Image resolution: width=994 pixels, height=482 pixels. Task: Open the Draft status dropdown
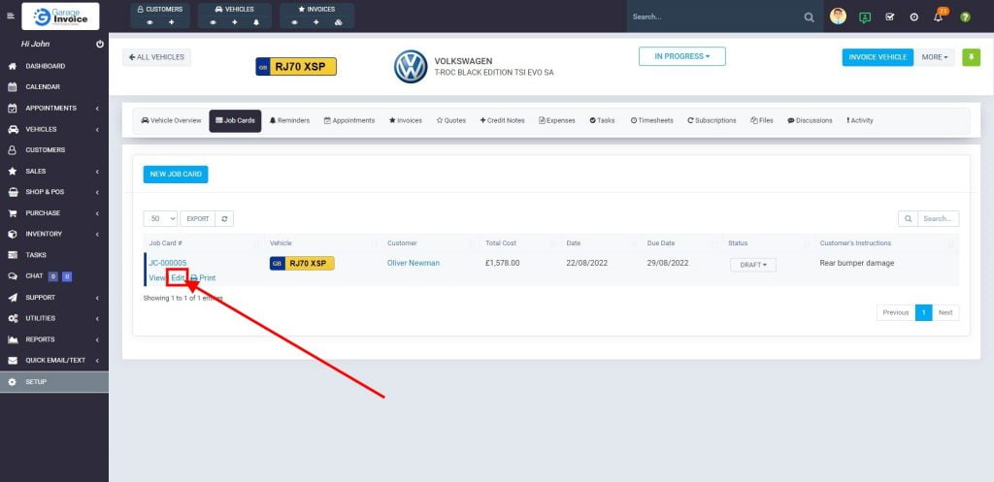(753, 265)
